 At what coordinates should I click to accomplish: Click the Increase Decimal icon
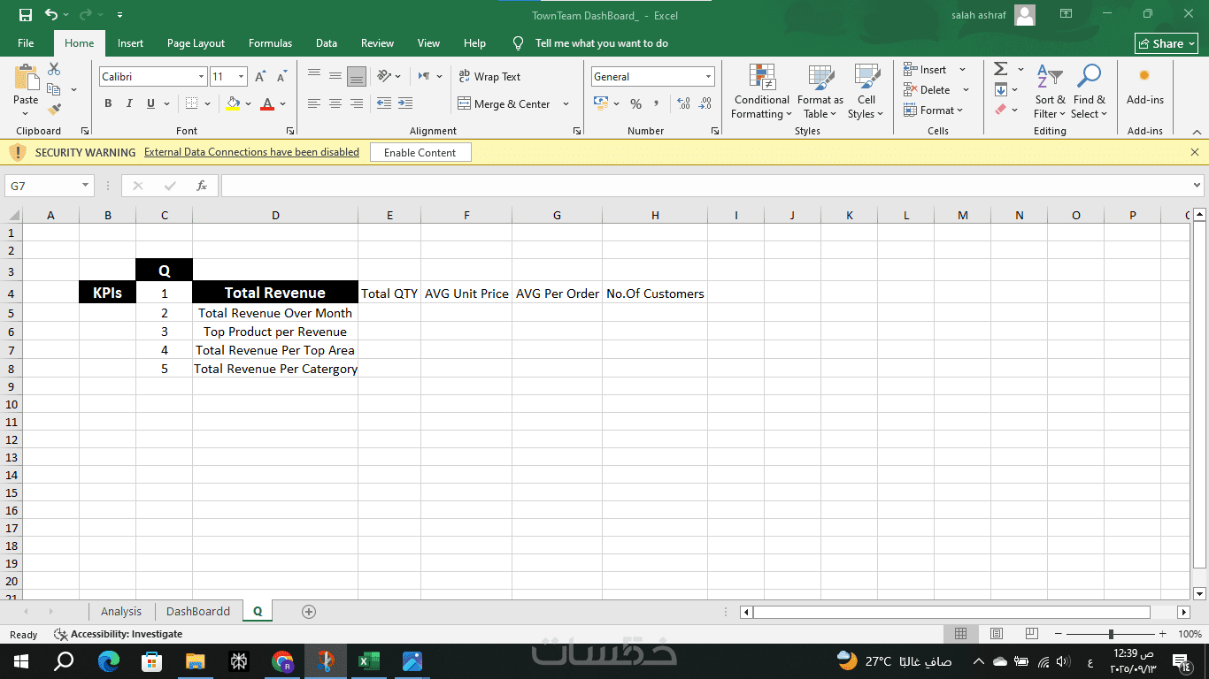point(683,103)
